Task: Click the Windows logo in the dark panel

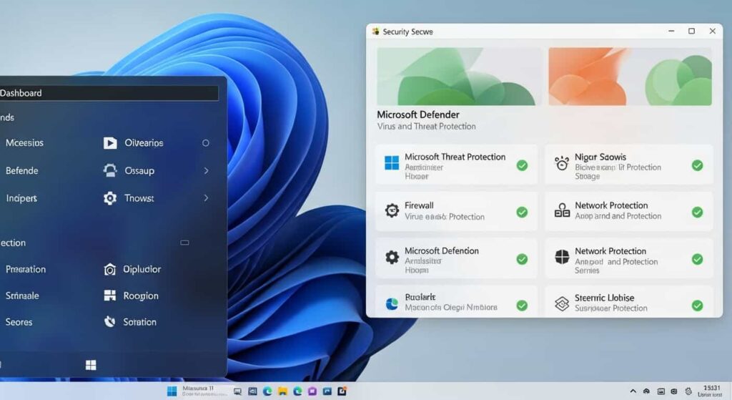Action: (x=91, y=365)
